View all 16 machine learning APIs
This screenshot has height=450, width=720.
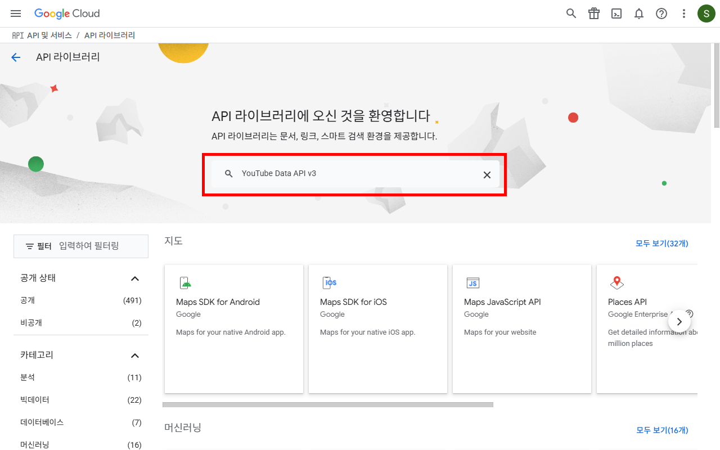(661, 430)
